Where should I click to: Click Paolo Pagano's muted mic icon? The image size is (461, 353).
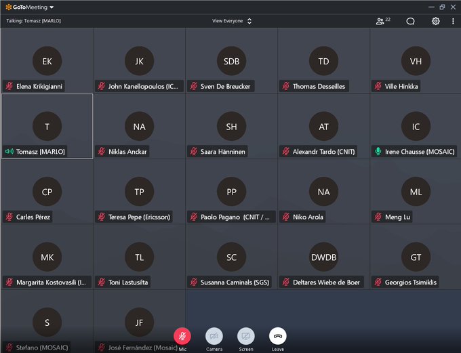coord(194,217)
